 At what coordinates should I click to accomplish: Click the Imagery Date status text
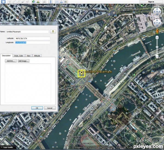86,147
